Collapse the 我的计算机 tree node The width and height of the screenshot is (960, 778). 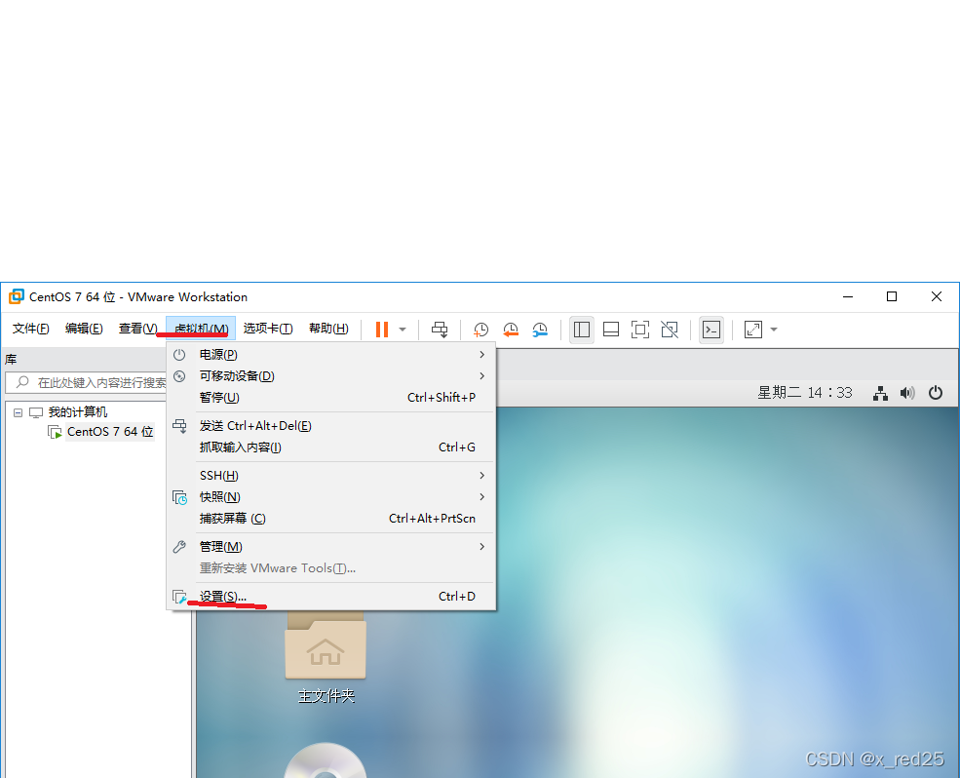(x=18, y=413)
